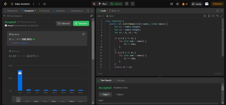Open the Java language dropdown
Viewport: 226px width, 105px height.
coord(101,16)
